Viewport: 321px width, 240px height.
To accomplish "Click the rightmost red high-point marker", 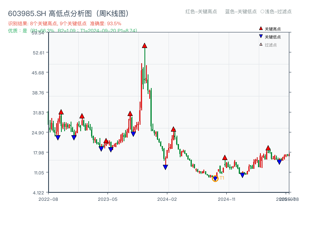I will [268, 148].
